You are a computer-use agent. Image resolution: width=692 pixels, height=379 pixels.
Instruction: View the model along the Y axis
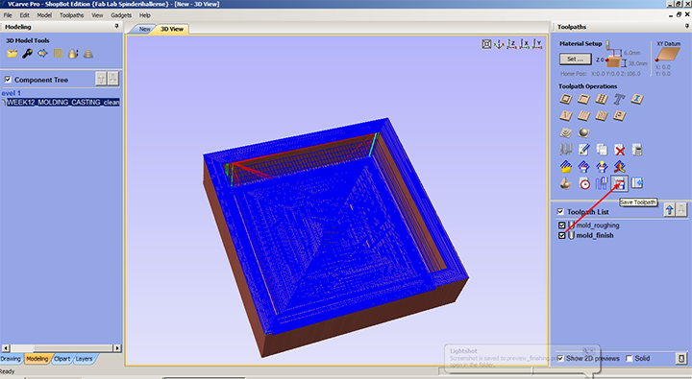(537, 44)
